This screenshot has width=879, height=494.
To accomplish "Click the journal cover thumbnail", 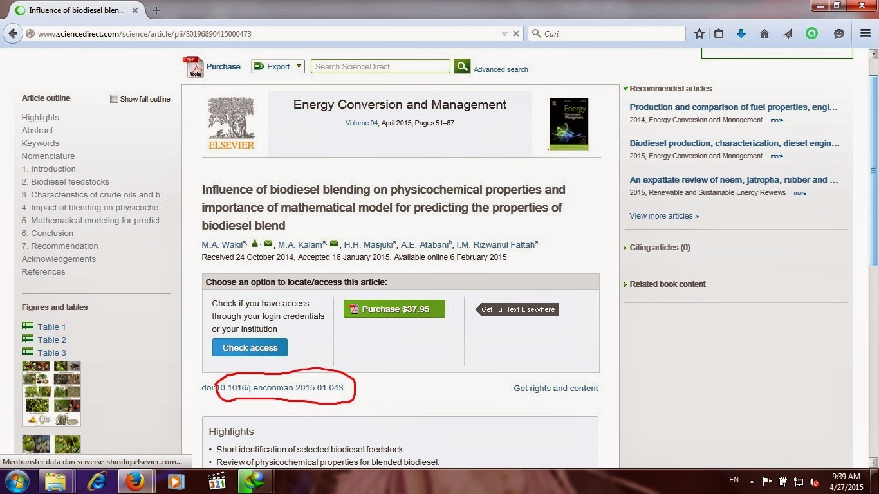I will 569,124.
